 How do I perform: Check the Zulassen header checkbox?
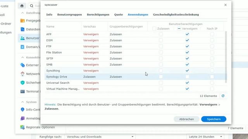(x=154, y=29)
